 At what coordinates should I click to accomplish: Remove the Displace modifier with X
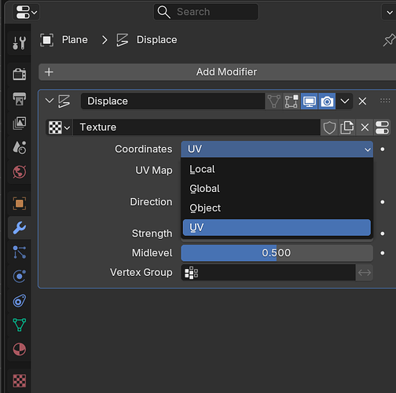362,101
